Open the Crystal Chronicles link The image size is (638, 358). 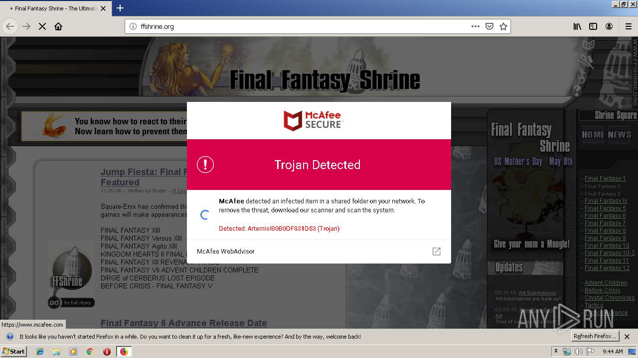coord(610,298)
